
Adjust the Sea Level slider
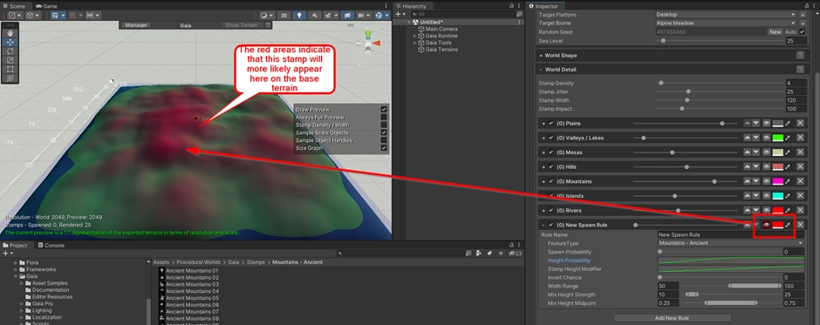720,41
